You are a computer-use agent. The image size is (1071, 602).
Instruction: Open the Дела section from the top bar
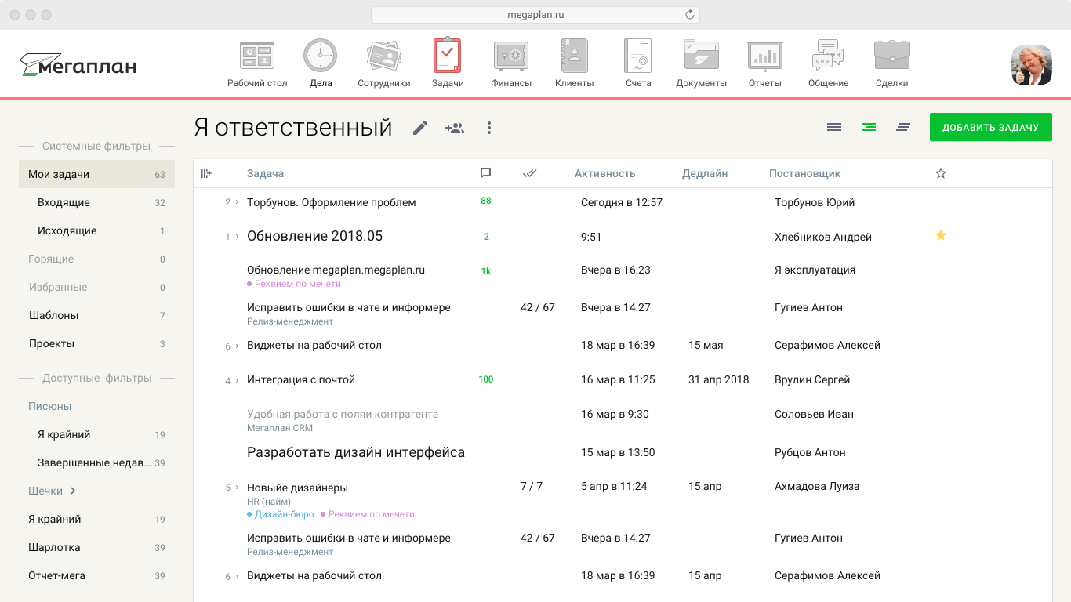coord(321,55)
